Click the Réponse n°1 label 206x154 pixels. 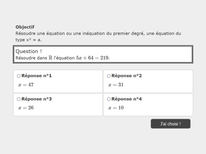pyautogui.click(x=37, y=76)
